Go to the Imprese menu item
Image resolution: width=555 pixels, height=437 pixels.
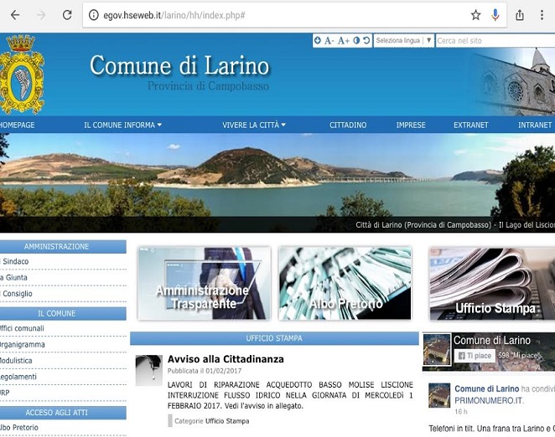click(x=411, y=125)
